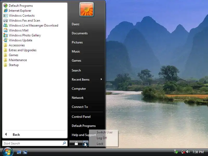This screenshot has height=156, width=208.
Task: Open Windows Live Messenger Download icon
Action: 5,25
